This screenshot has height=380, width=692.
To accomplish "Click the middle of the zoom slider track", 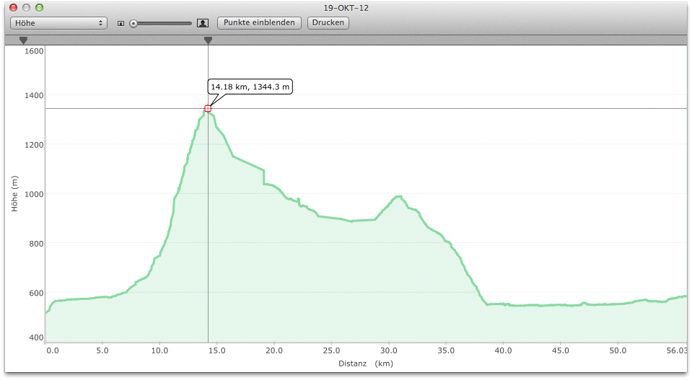I will (x=162, y=23).
